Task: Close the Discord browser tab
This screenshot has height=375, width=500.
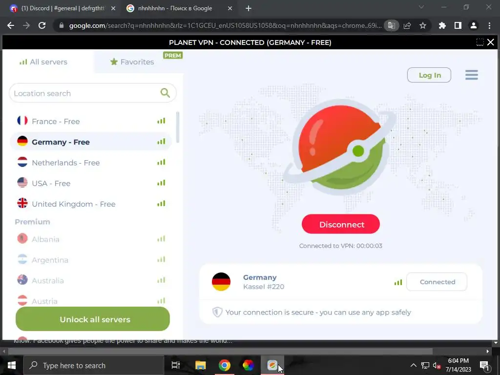Action: pyautogui.click(x=113, y=9)
